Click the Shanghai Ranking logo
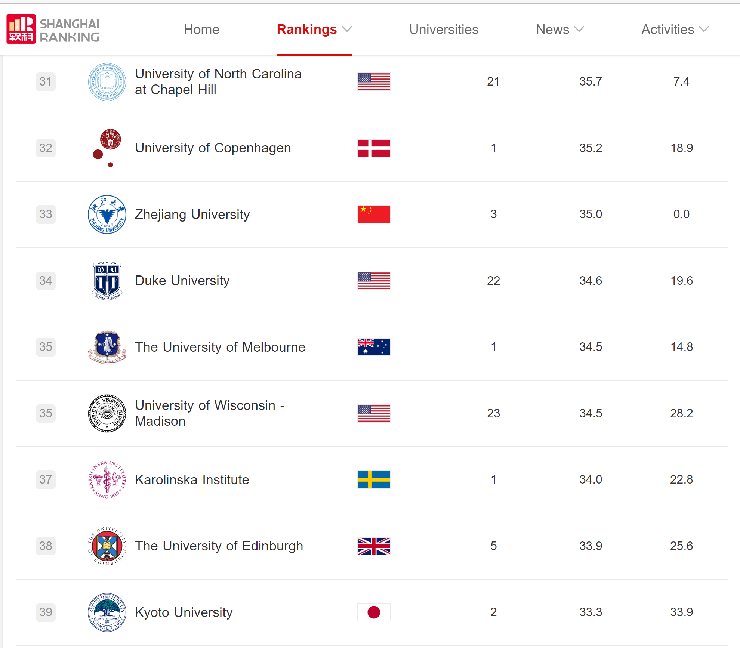Image resolution: width=740 pixels, height=648 pixels. tap(53, 29)
